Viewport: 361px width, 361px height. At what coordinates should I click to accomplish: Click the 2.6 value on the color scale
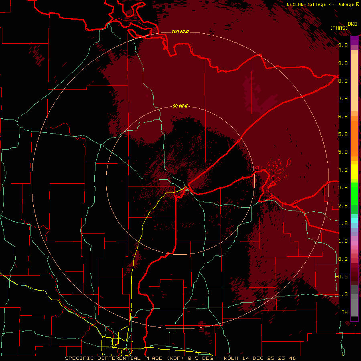click(343, 206)
